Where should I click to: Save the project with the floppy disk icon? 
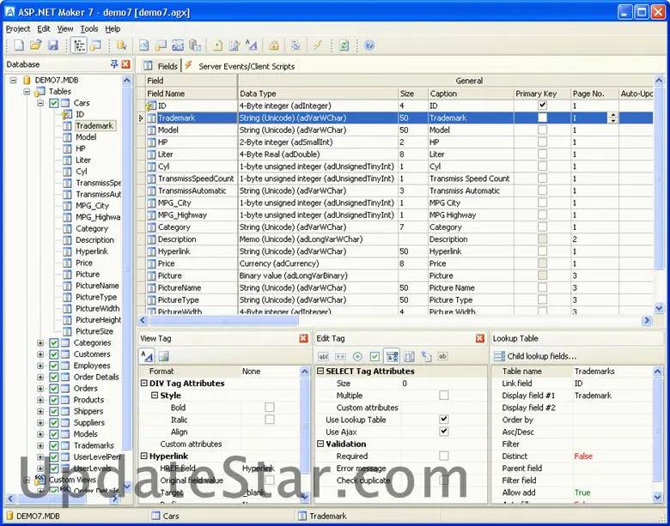(x=52, y=45)
